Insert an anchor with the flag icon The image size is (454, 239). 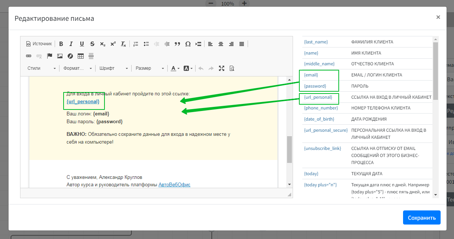(x=49, y=56)
